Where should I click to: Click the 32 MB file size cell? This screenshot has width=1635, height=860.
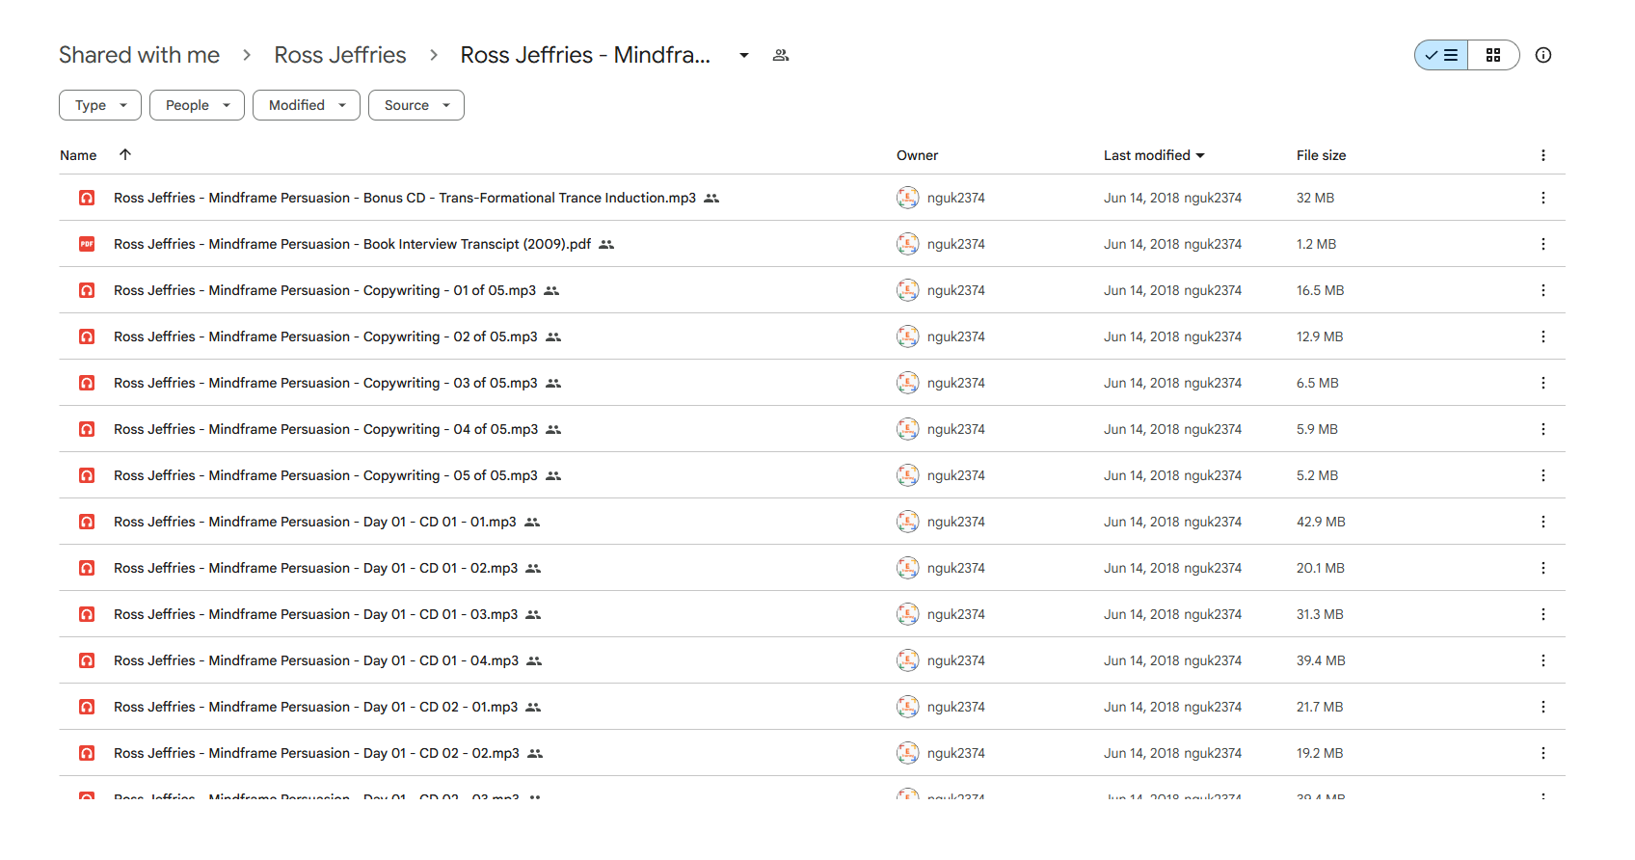click(1315, 198)
